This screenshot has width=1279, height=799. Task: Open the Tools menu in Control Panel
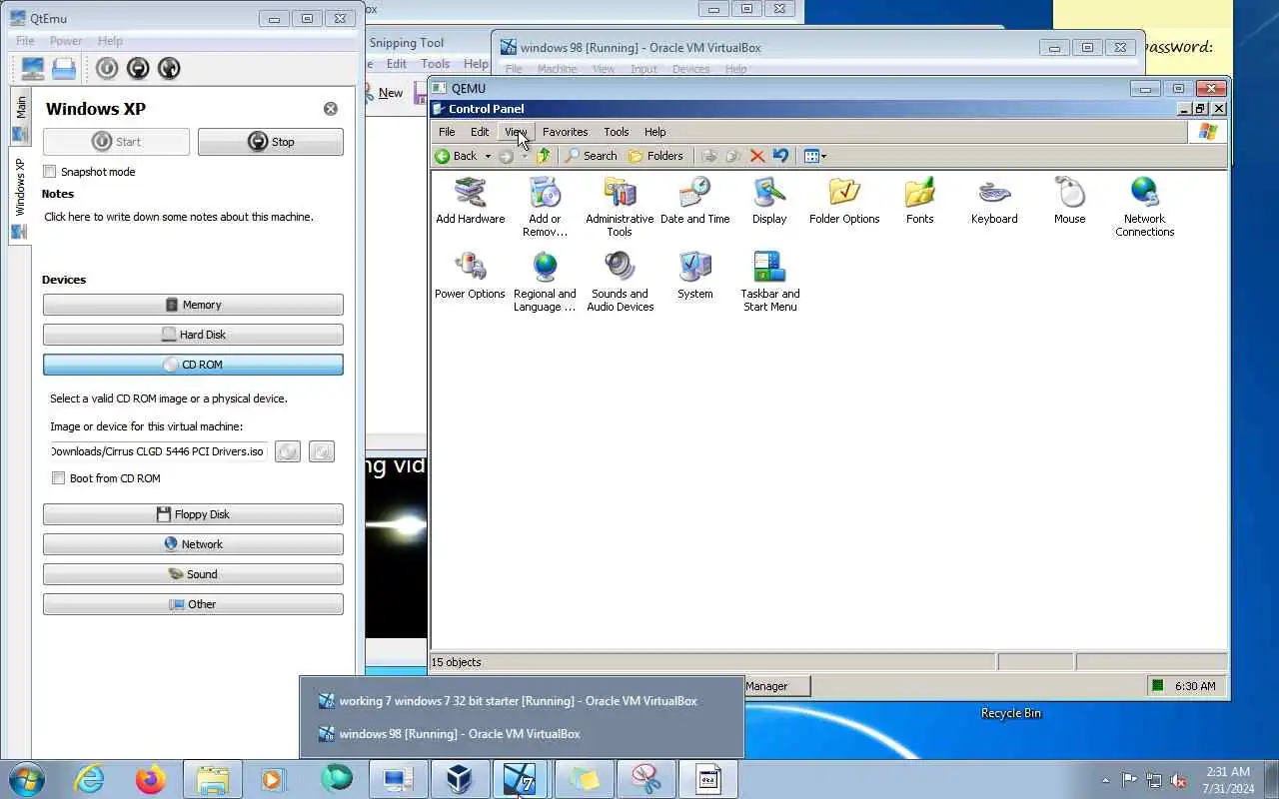click(617, 132)
